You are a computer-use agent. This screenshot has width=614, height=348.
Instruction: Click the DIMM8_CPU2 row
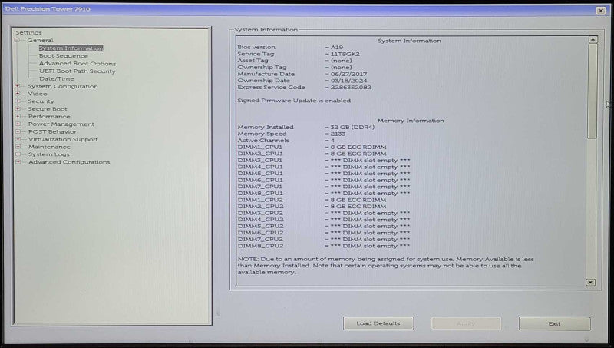point(324,246)
